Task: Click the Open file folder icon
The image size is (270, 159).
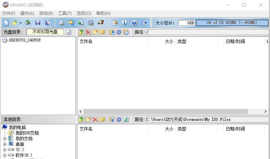Action: (15, 23)
